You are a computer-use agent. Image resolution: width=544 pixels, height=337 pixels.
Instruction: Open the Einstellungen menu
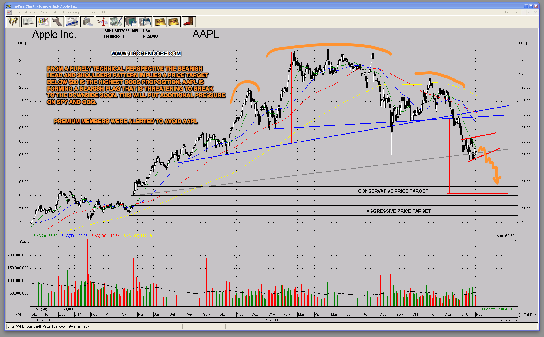tap(72, 12)
